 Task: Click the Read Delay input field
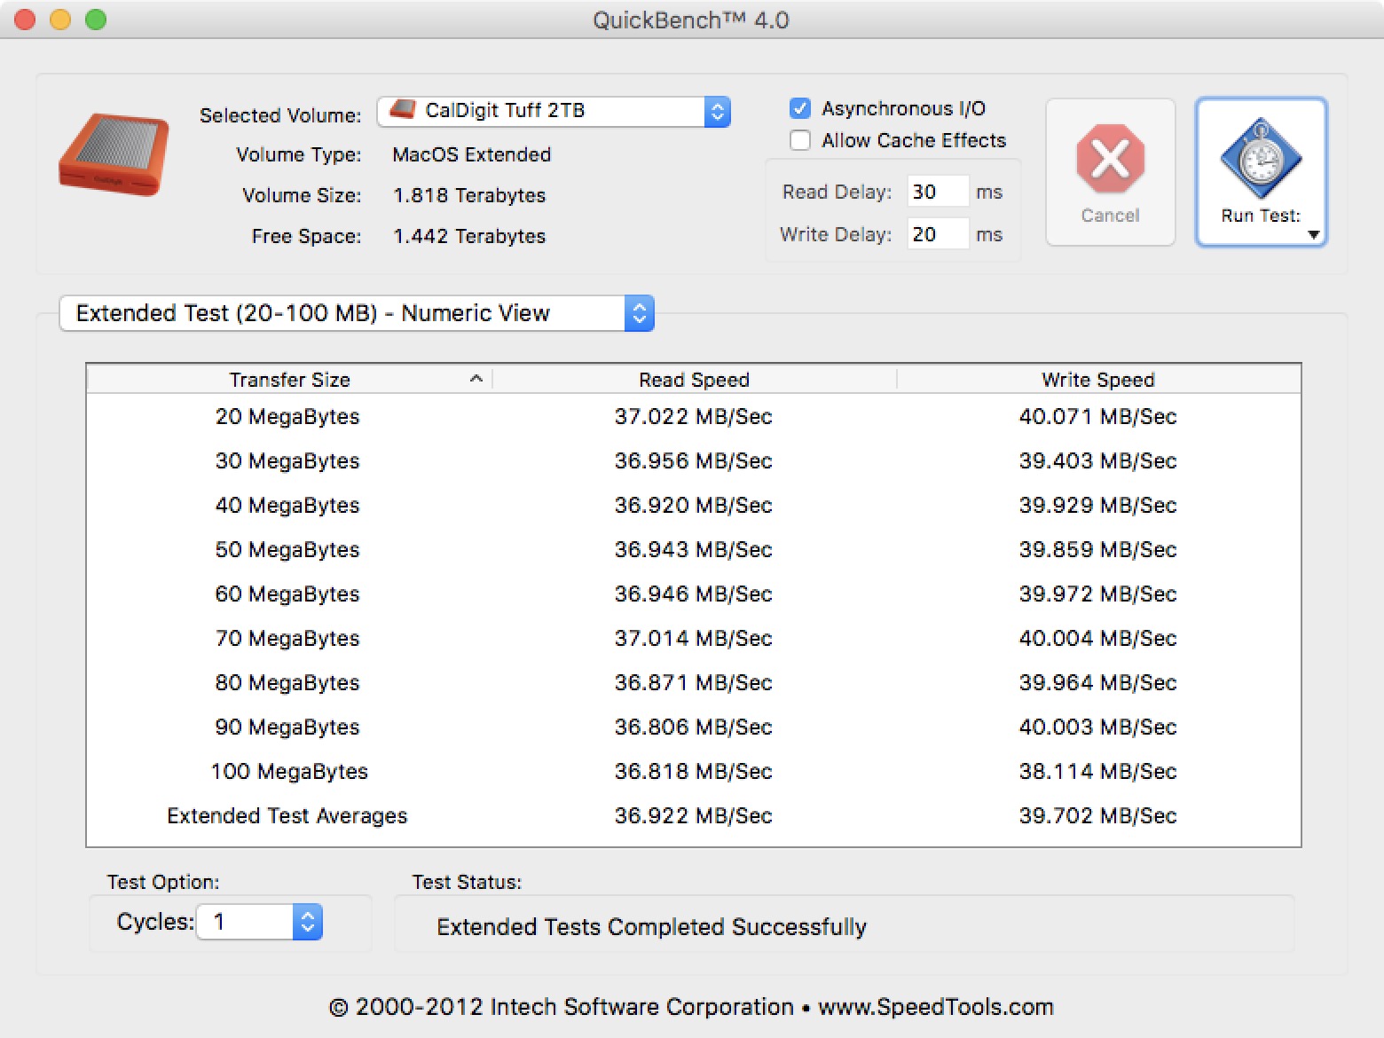pyautogui.click(x=937, y=192)
